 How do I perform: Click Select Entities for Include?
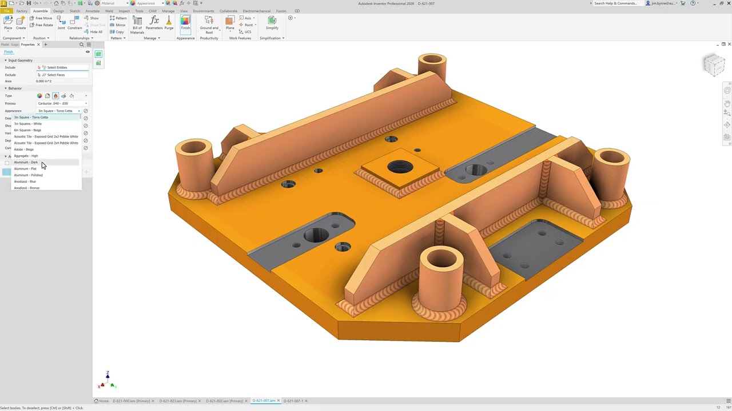(62, 67)
